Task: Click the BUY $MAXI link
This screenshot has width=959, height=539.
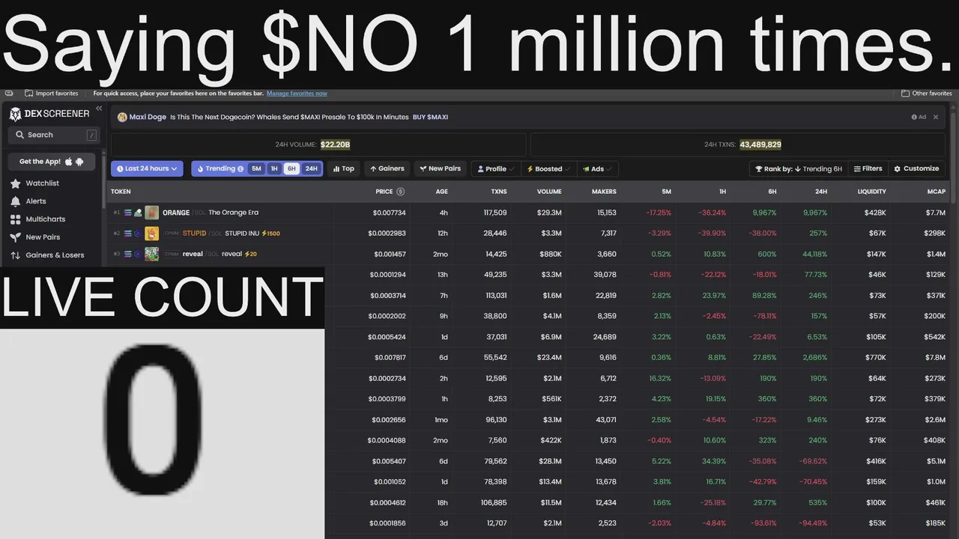Action: coord(430,117)
